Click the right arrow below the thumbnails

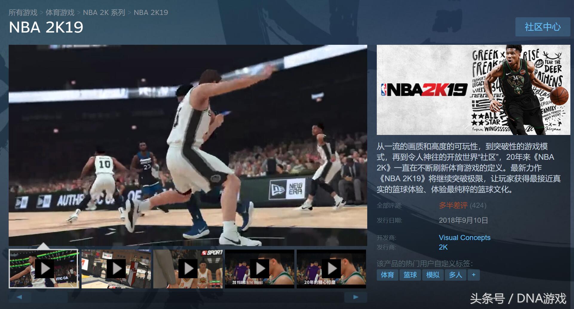[x=356, y=297]
